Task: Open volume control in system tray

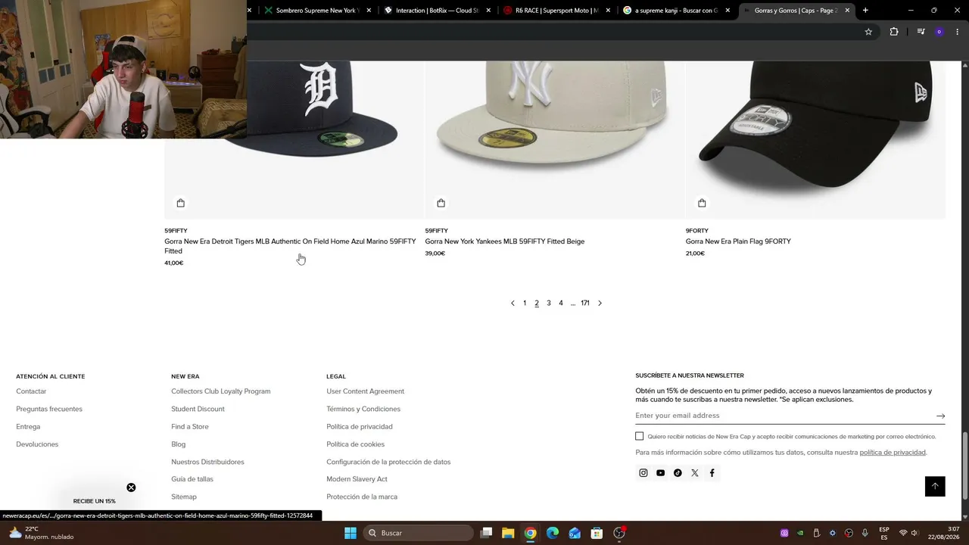Action: 914,533
